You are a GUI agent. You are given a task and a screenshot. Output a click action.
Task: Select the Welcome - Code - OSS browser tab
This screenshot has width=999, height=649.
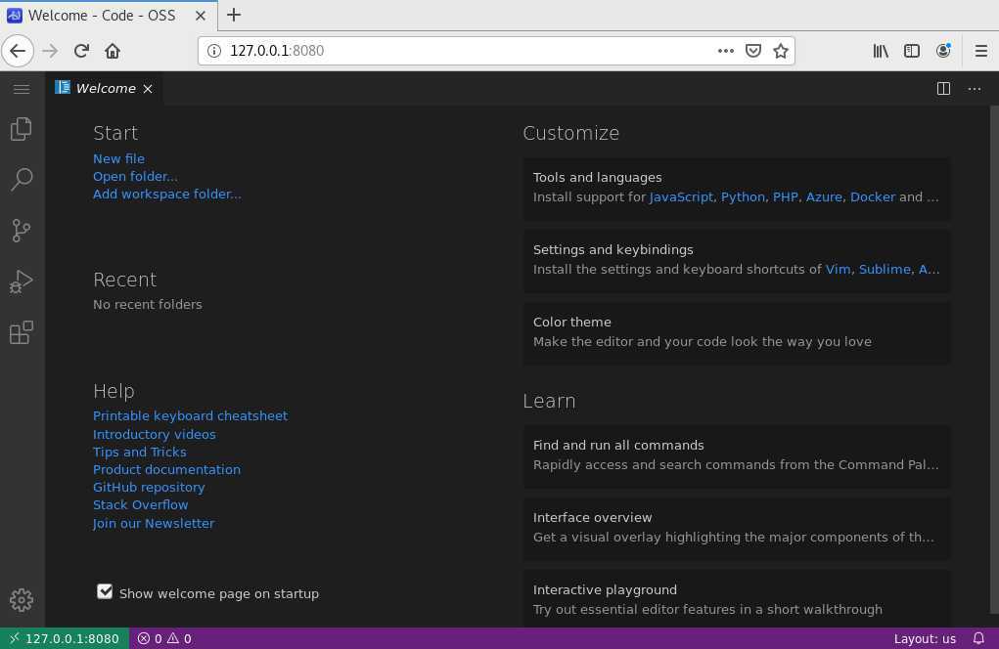pyautogui.click(x=109, y=16)
